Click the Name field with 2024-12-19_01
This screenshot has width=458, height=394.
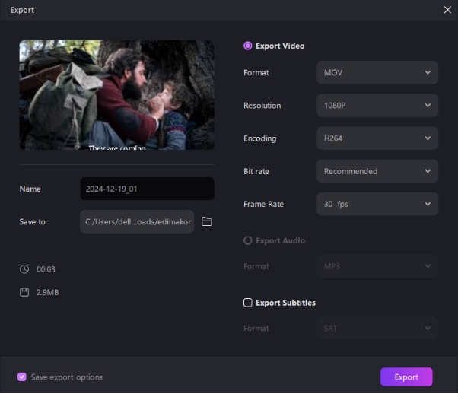[x=147, y=189]
